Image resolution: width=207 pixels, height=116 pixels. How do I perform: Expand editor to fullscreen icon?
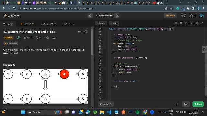202,23
